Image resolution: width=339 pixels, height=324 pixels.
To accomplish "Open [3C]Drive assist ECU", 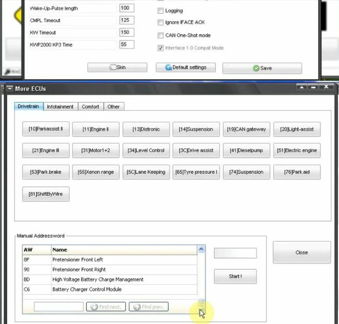I will [196, 150].
